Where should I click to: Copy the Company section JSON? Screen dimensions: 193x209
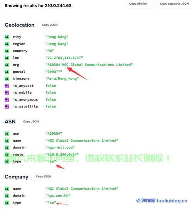coord(44,176)
